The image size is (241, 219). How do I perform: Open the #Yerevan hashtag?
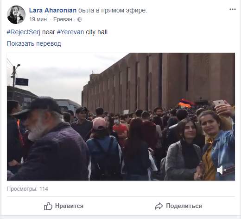click(70, 32)
